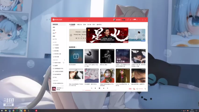Open the sound effects icon in player bar
The width and height of the screenshot is (199, 112).
click(x=134, y=89)
